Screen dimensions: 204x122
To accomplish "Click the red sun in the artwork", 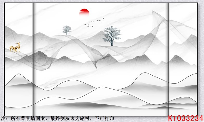I will [84, 12].
